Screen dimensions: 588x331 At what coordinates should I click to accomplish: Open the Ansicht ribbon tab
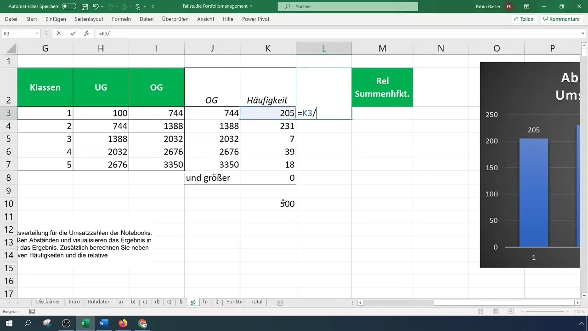pos(206,19)
